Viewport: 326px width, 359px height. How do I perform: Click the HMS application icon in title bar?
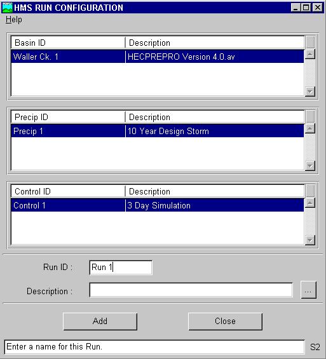[7, 8]
